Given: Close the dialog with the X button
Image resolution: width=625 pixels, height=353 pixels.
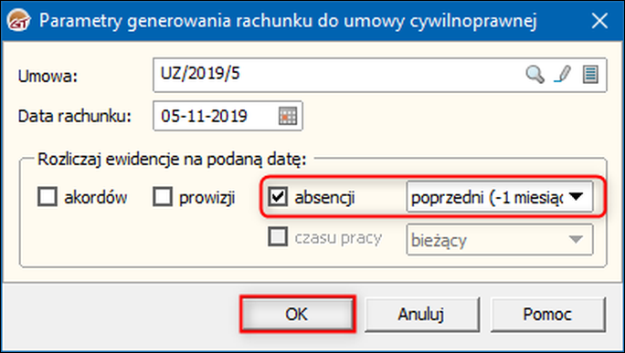Looking at the screenshot, I should (x=599, y=21).
